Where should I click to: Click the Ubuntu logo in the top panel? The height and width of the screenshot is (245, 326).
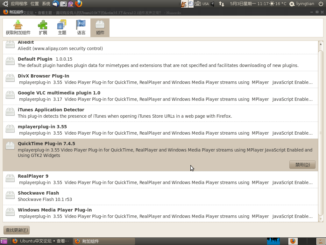pyautogui.click(x=5, y=4)
